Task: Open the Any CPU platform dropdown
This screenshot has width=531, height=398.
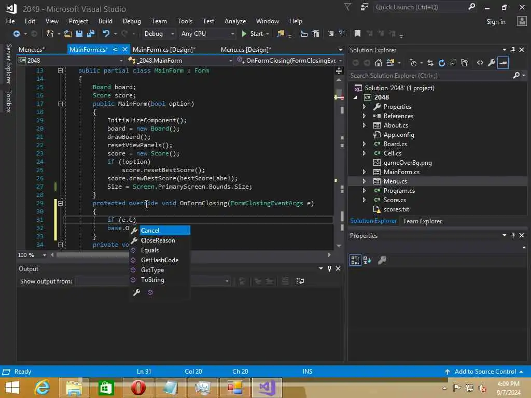Action: coord(207,34)
